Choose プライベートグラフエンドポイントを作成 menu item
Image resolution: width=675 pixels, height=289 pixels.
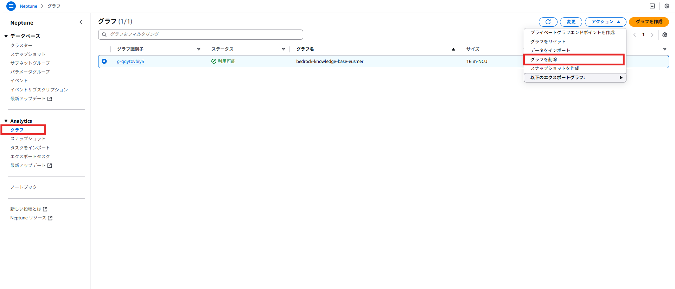(x=572, y=32)
